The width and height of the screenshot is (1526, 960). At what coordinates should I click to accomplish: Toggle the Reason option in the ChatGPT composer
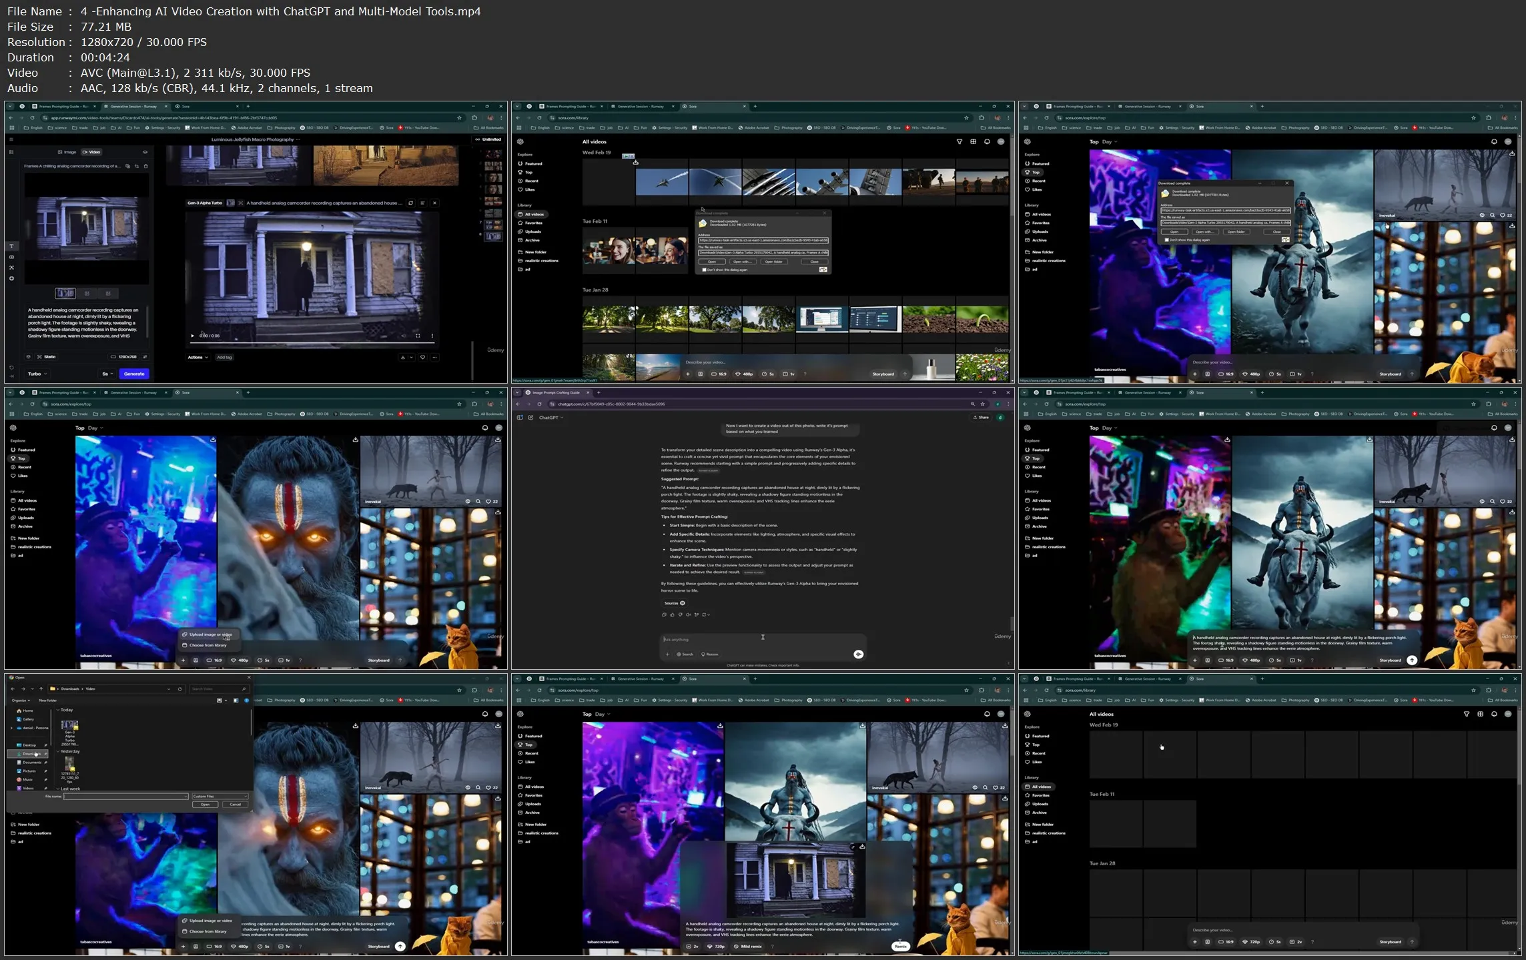pos(709,654)
